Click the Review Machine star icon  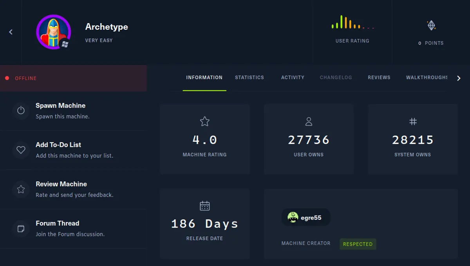coord(21,189)
